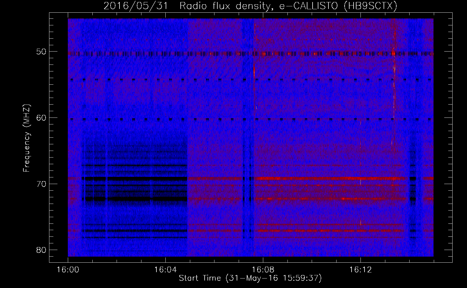The image size is (467, 288).
Task: Click the 16:12 time tick label
Action: coord(360,270)
